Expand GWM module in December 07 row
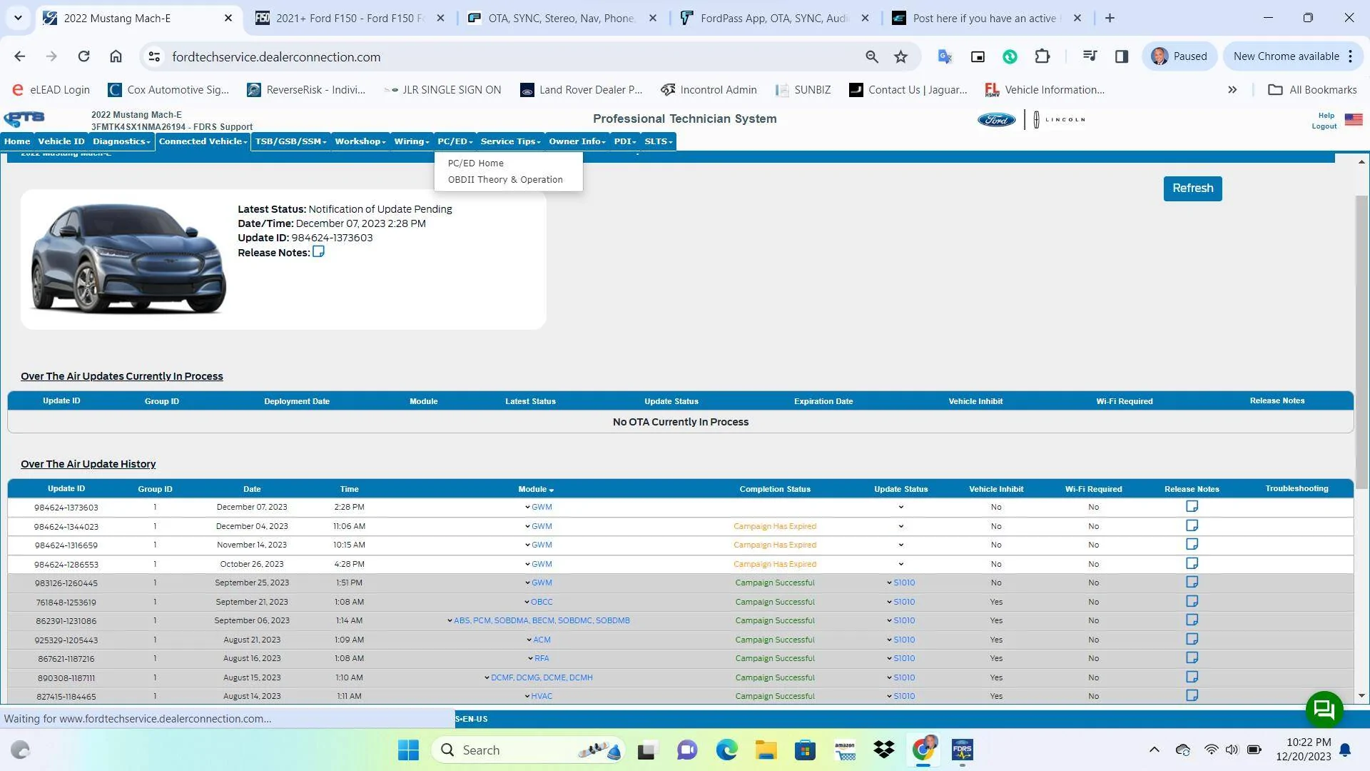 click(539, 508)
